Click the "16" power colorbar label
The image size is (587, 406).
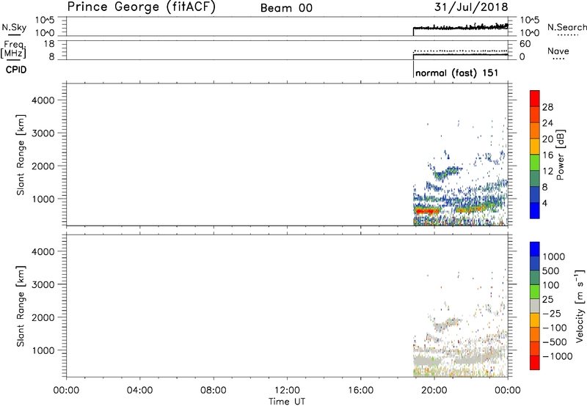click(547, 155)
